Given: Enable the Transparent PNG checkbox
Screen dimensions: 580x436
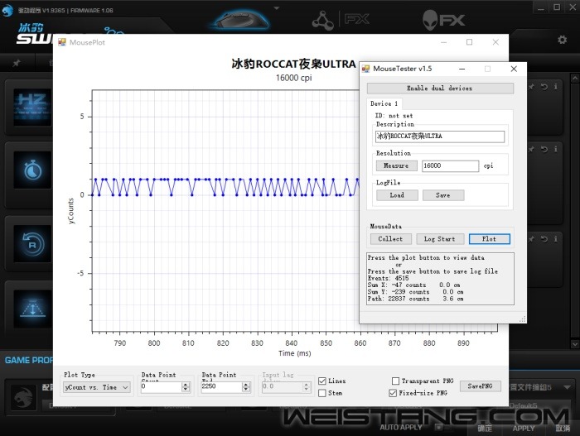Looking at the screenshot, I should coord(395,381).
